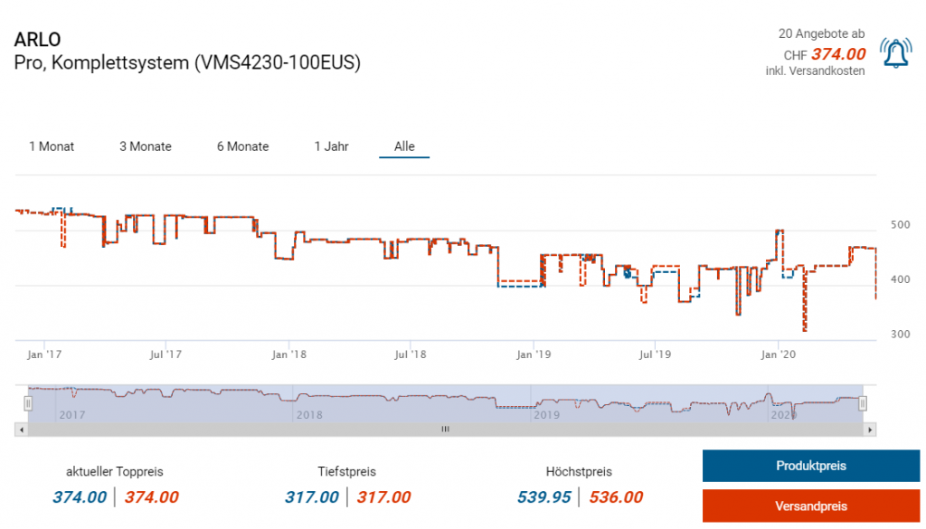
Task: Select the Alle time range tab
Action: click(x=403, y=146)
